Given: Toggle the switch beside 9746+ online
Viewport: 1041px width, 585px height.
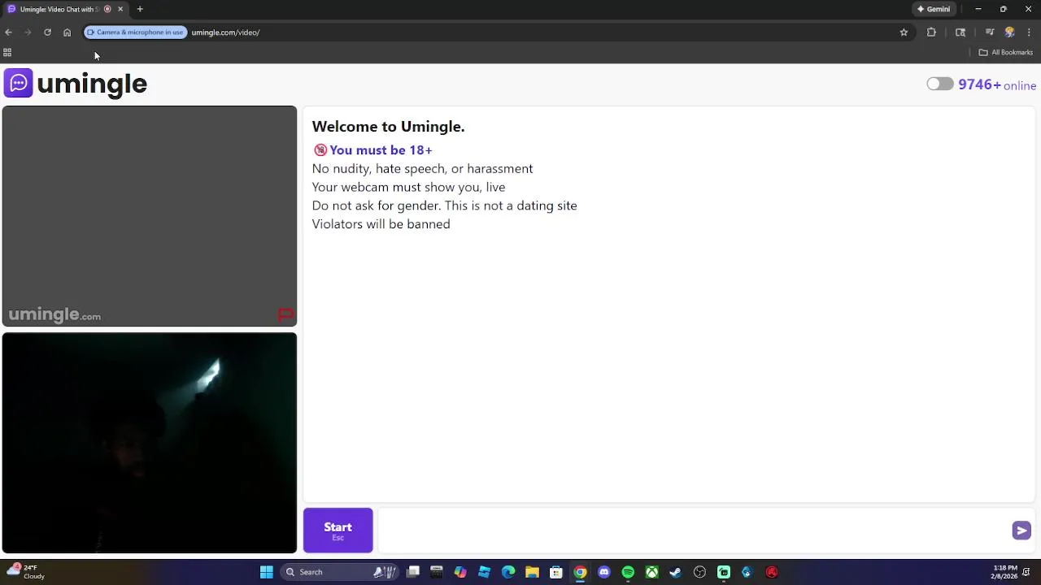Looking at the screenshot, I should coord(939,84).
